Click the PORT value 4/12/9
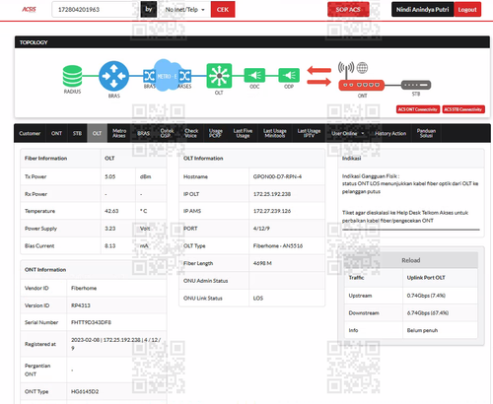The image size is (493, 404). [x=261, y=229]
